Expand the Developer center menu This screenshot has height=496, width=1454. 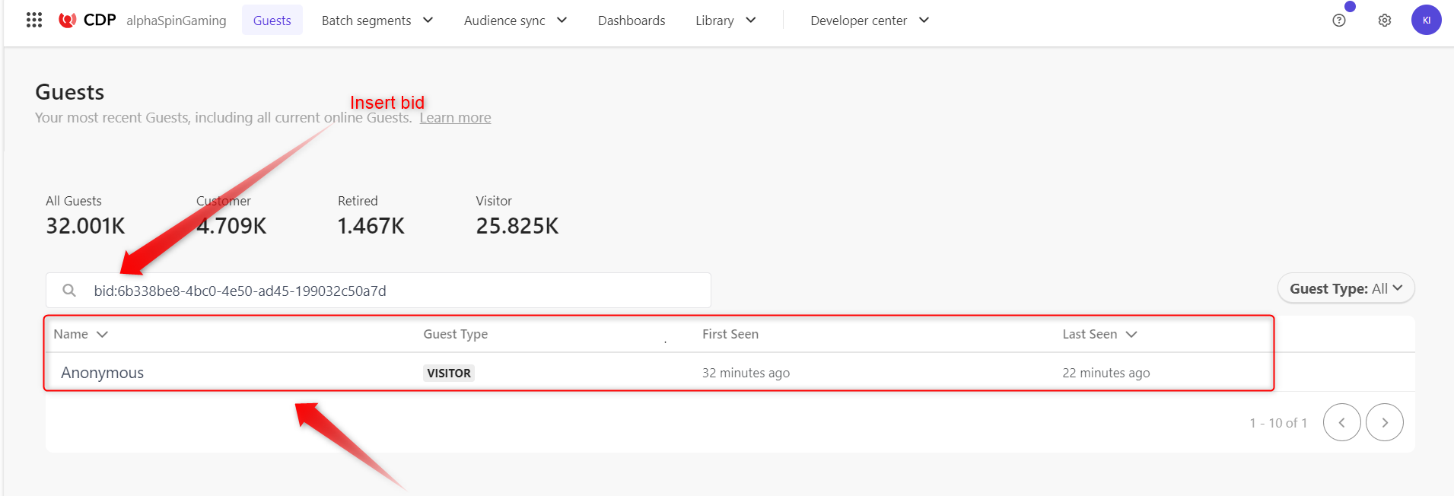coord(869,21)
